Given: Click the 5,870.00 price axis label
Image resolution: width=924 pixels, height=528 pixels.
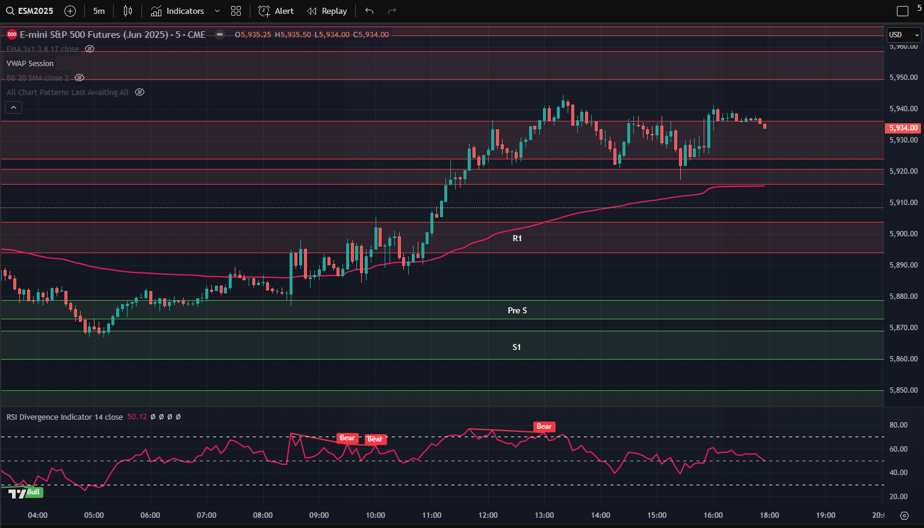Looking at the screenshot, I should (904, 328).
